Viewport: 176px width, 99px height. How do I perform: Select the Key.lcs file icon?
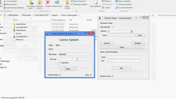click(x=14, y=34)
